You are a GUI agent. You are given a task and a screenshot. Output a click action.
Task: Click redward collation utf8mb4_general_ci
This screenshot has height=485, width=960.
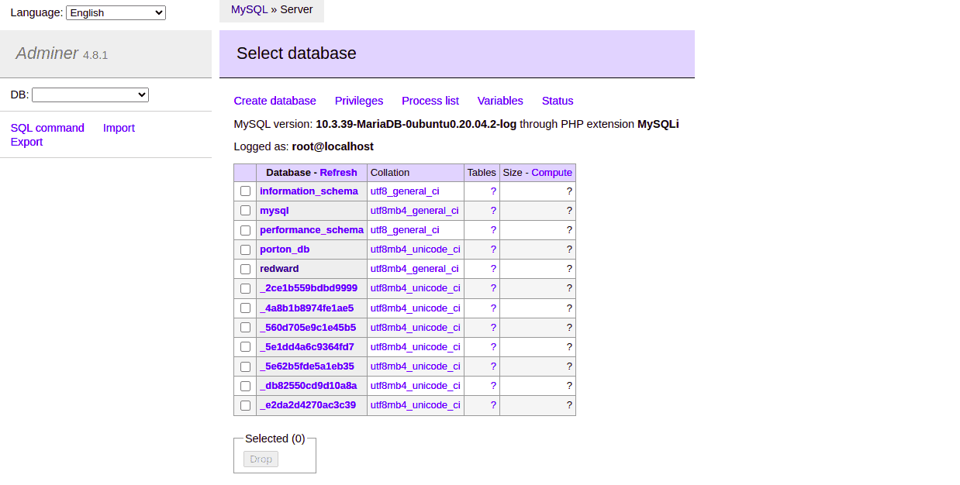[x=414, y=269]
